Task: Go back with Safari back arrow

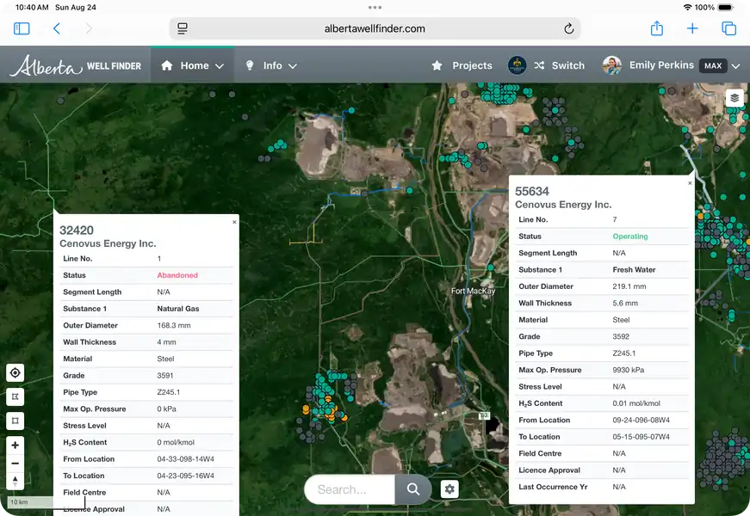Action: point(57,28)
